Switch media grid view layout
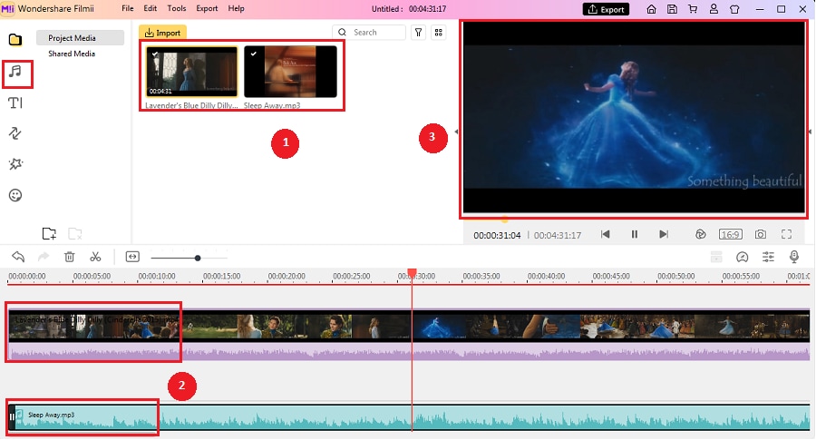Screen dimensions: 816x440 tap(439, 33)
